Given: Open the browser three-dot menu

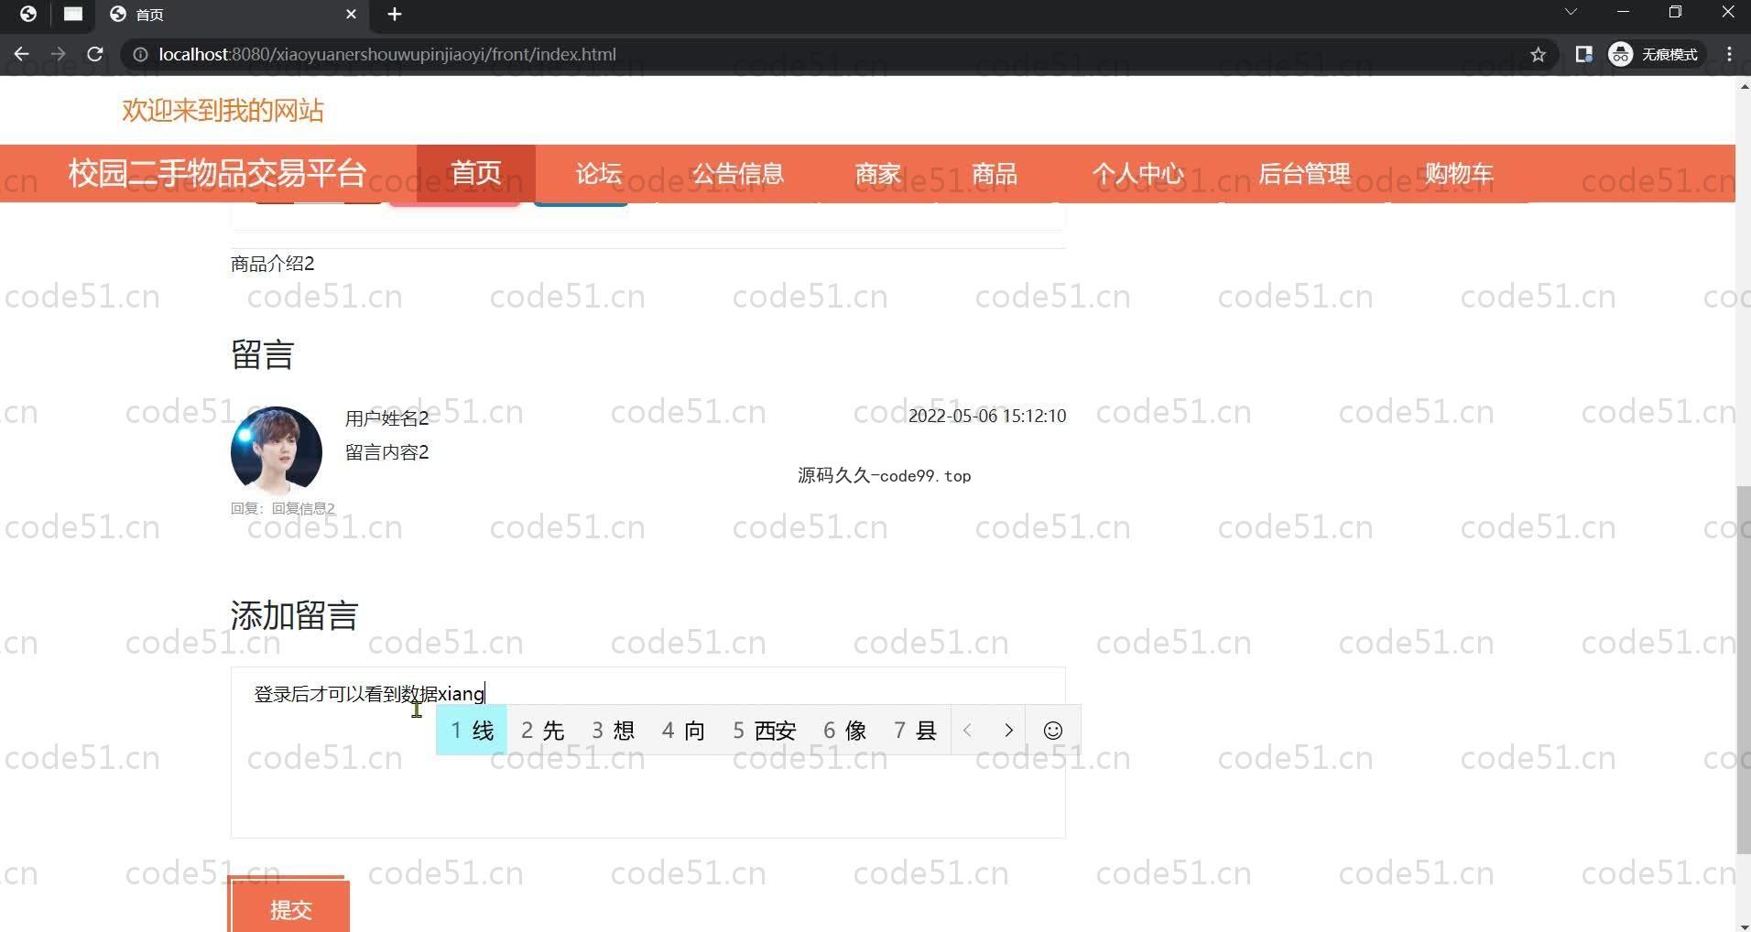Looking at the screenshot, I should pos(1729,54).
